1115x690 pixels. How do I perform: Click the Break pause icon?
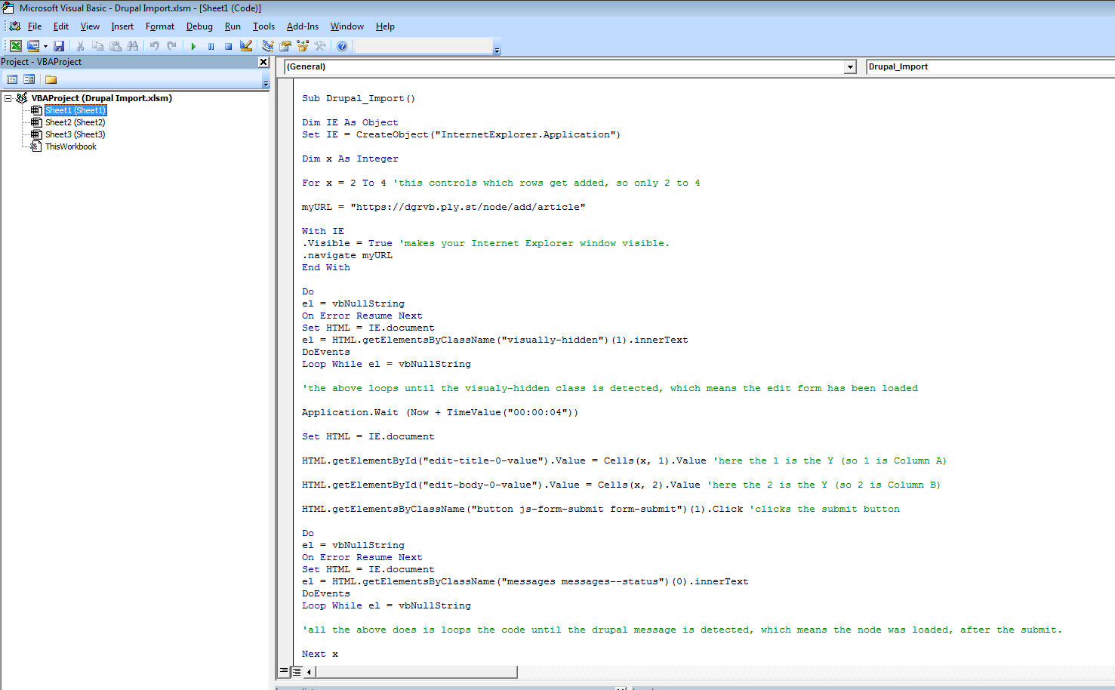tap(211, 46)
